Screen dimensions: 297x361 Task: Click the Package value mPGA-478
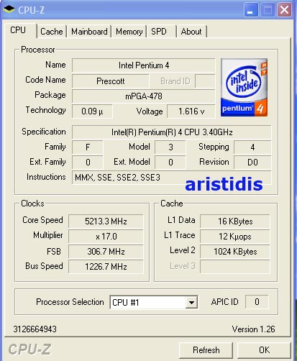[x=144, y=96]
